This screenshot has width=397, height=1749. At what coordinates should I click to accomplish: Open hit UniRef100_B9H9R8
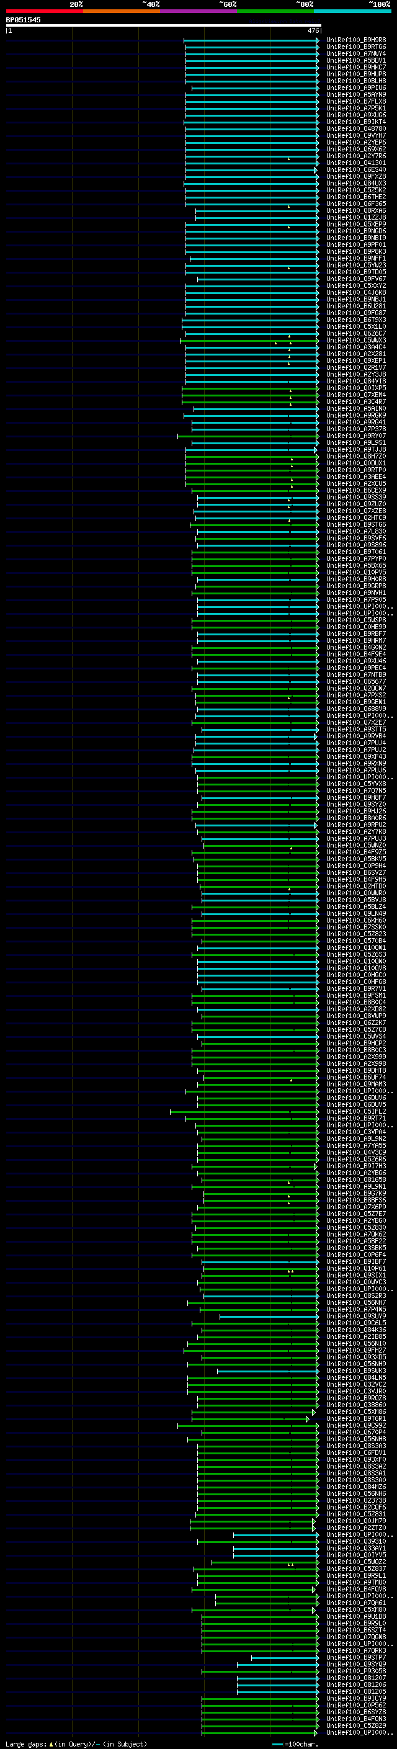(356, 40)
